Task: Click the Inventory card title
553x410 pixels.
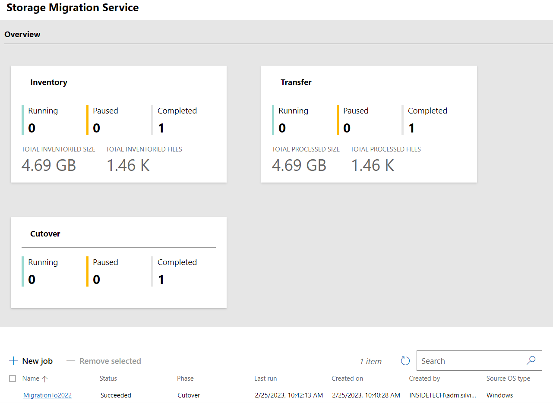Action: pyautogui.click(x=49, y=82)
